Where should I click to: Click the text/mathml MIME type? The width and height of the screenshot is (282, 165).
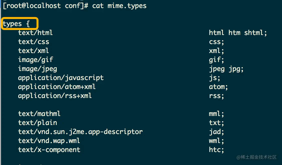(39, 114)
